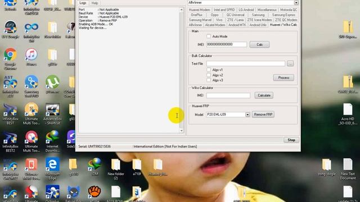
Task: Select the Vivo tab
Action: 219,20
